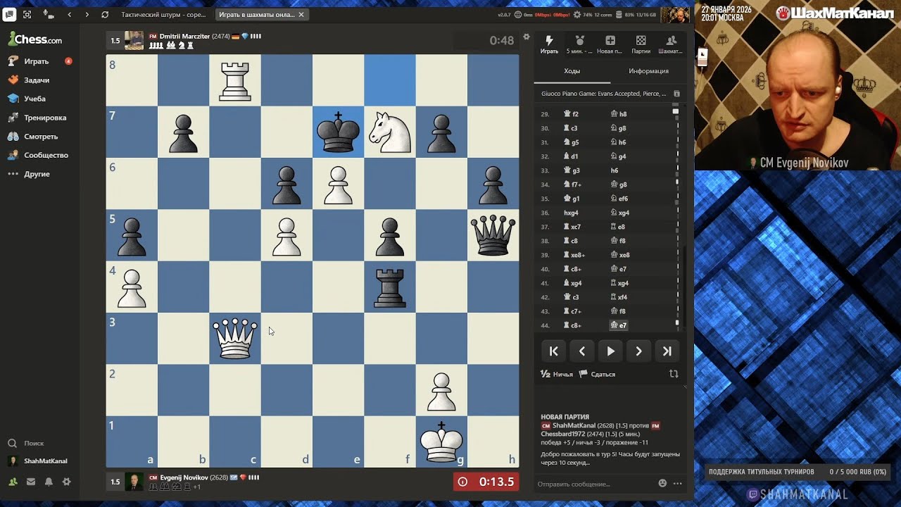Open sidebar settings gear icon
The height and width of the screenshot is (507, 901).
click(x=66, y=482)
